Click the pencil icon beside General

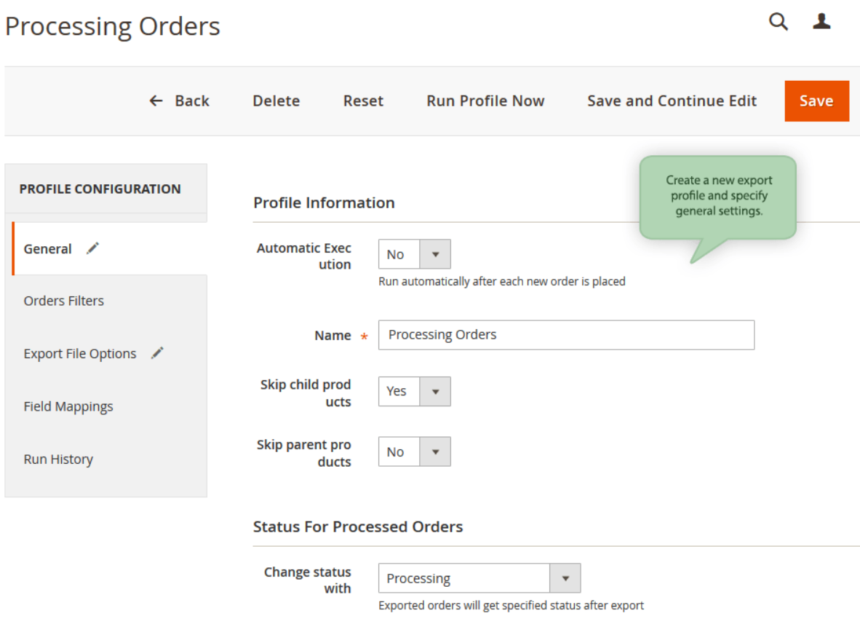pyautogui.click(x=92, y=248)
